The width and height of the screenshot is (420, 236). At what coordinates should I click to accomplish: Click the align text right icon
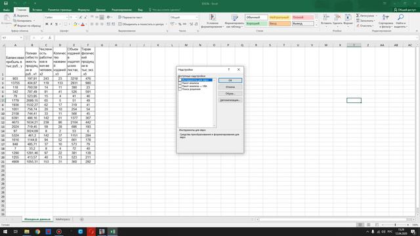point(102,24)
